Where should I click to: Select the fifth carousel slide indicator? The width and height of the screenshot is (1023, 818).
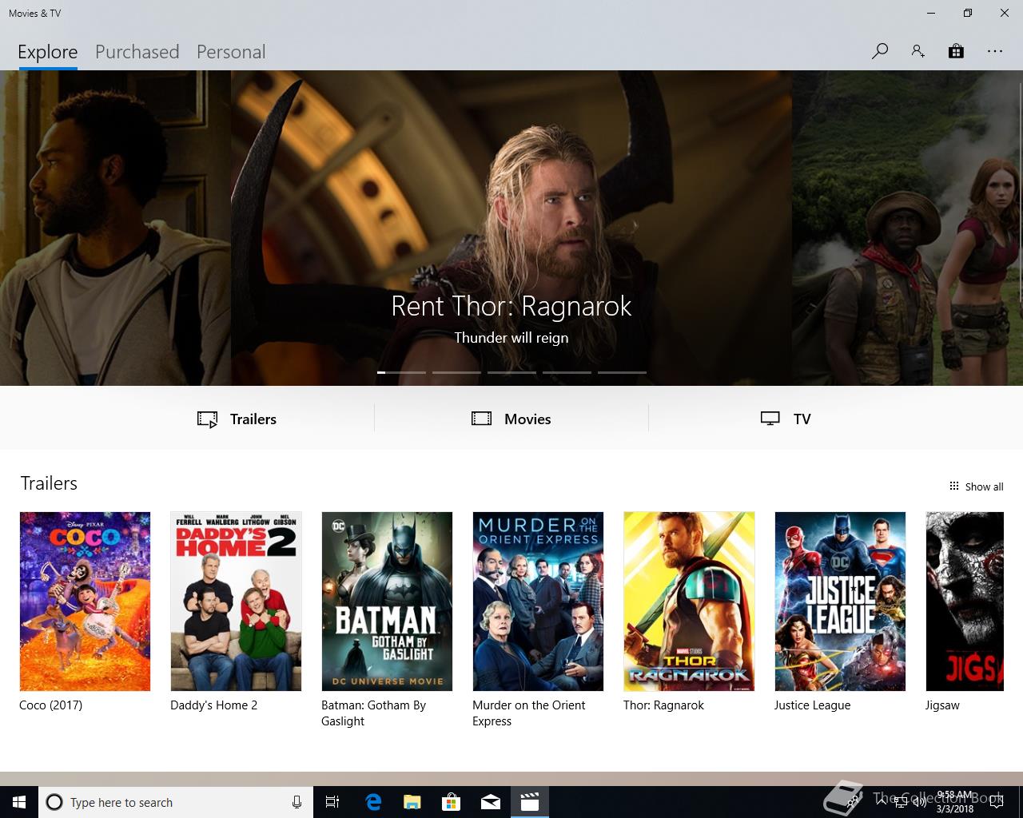tap(622, 372)
